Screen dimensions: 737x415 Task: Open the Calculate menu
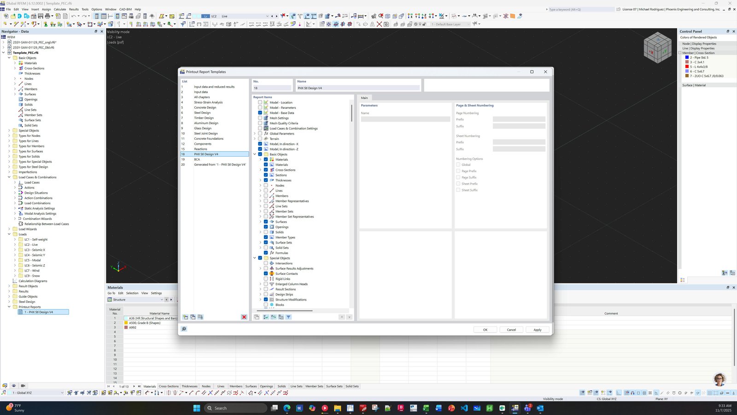click(60, 9)
